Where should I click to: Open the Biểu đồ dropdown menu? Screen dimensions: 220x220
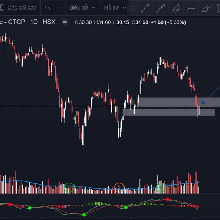tap(82, 8)
